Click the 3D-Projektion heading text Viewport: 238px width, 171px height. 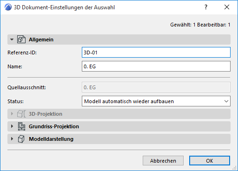[x=46, y=114]
